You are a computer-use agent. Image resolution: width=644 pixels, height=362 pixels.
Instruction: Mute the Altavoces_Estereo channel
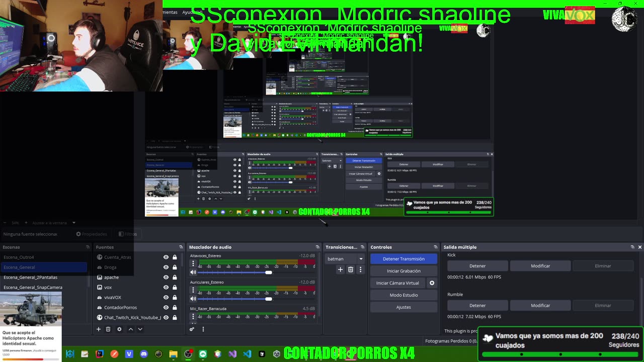point(193,272)
